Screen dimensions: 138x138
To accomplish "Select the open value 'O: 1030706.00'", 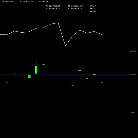I will [x=53, y=6].
